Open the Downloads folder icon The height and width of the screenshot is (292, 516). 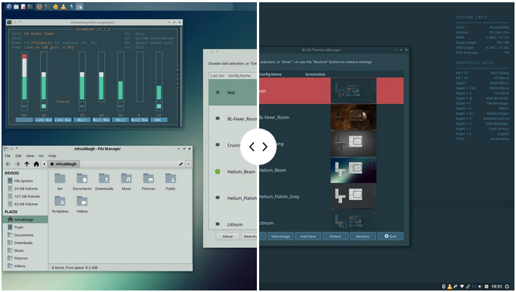point(104,182)
